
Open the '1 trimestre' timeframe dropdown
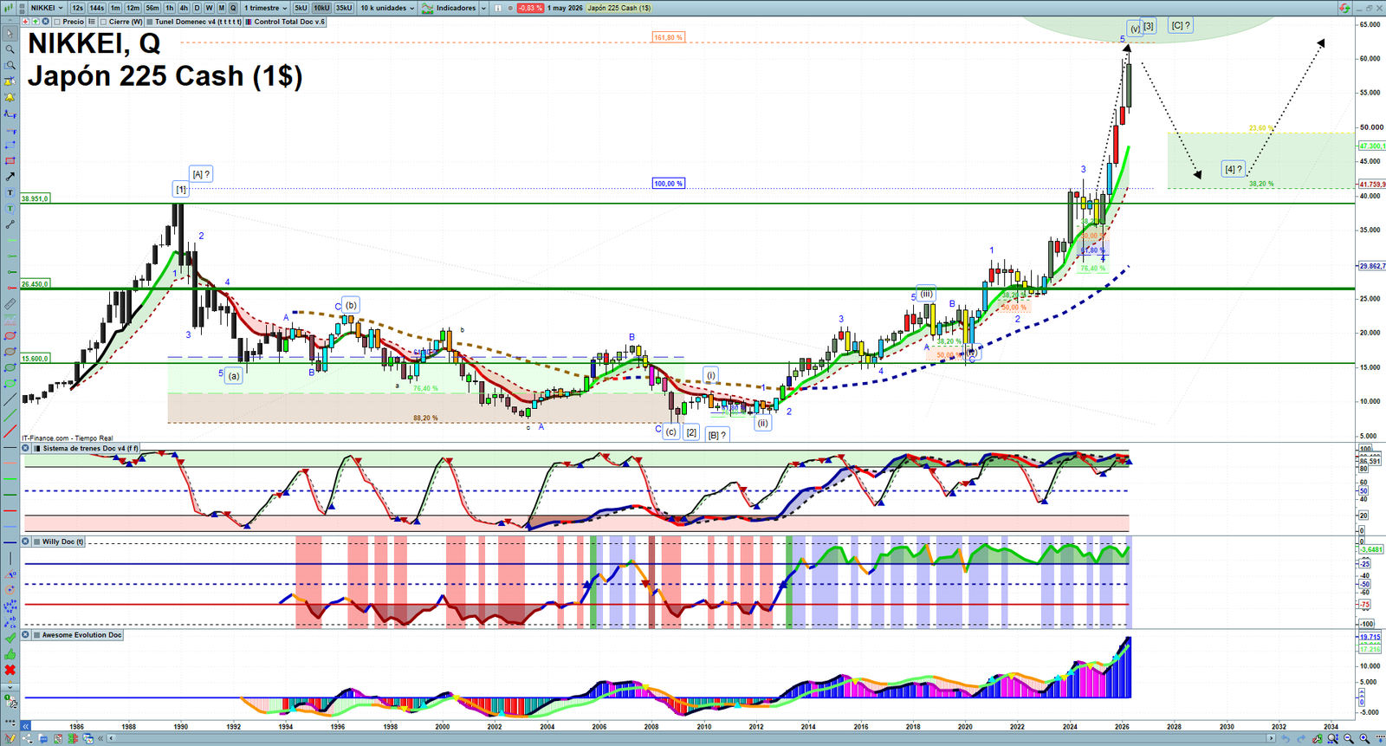click(264, 8)
